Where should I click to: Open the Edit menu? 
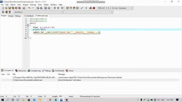[x=7, y=5]
